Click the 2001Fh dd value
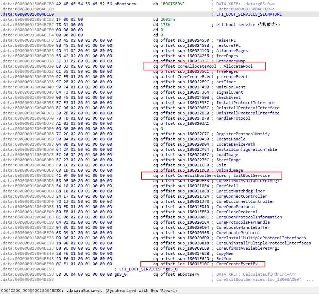This screenshot has width=319, height=294. coord(168,19)
